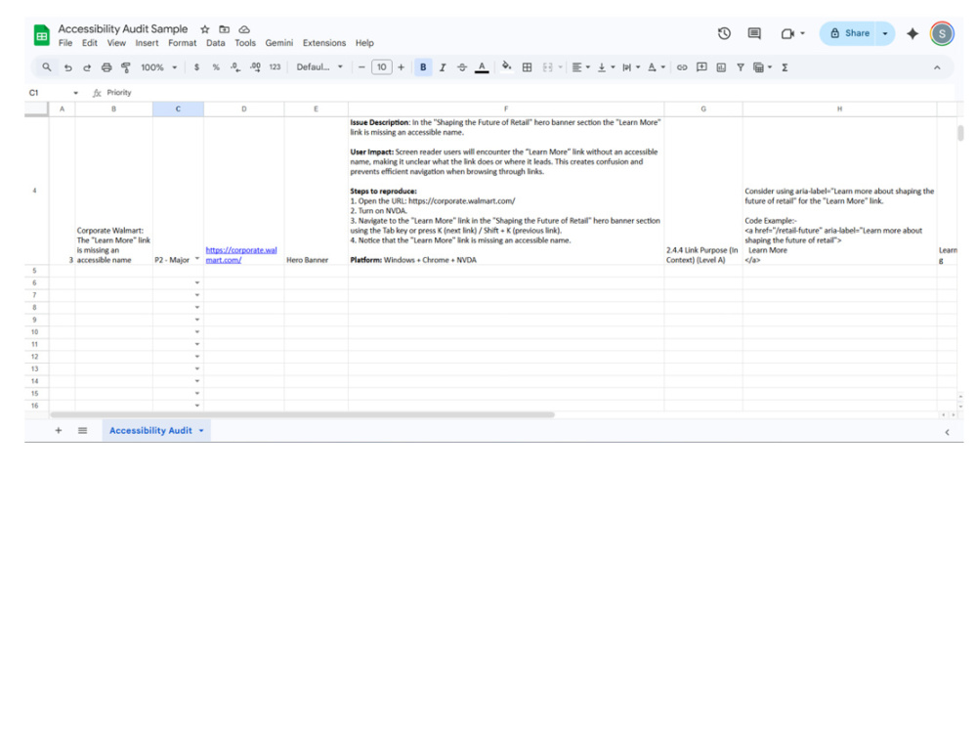Image resolution: width=977 pixels, height=733 pixels.
Task: Open the Extensions menu
Action: click(x=324, y=43)
